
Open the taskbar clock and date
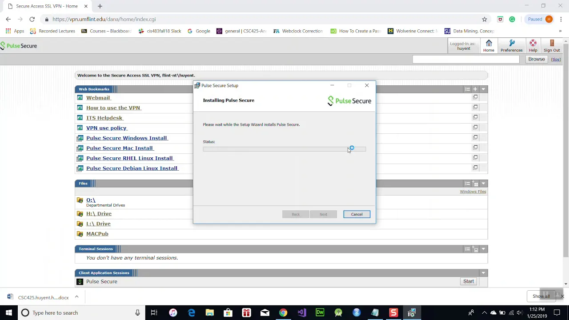(x=537, y=312)
